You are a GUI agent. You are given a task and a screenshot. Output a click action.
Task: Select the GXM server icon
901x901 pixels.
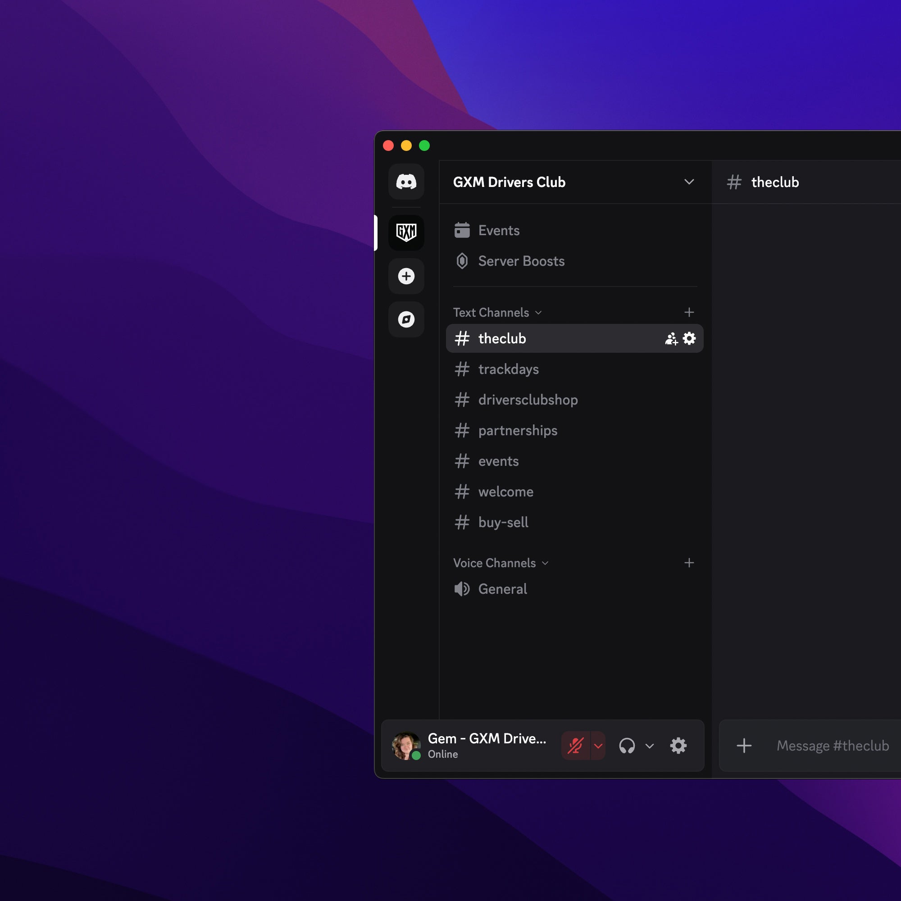406,232
